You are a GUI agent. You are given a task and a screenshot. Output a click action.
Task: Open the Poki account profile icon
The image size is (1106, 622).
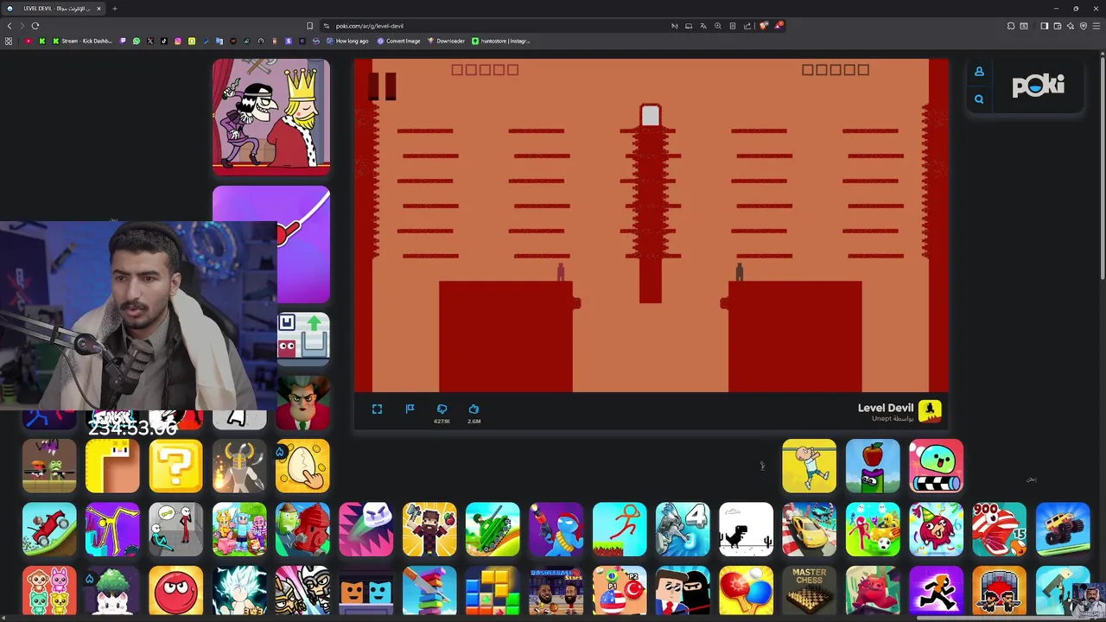pos(979,72)
